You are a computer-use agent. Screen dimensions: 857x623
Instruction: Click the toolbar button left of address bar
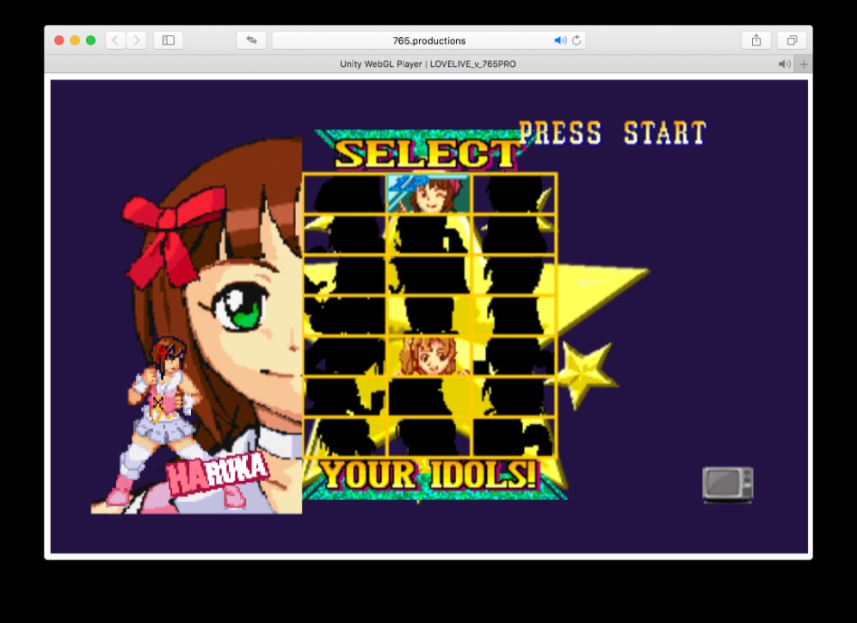[251, 40]
